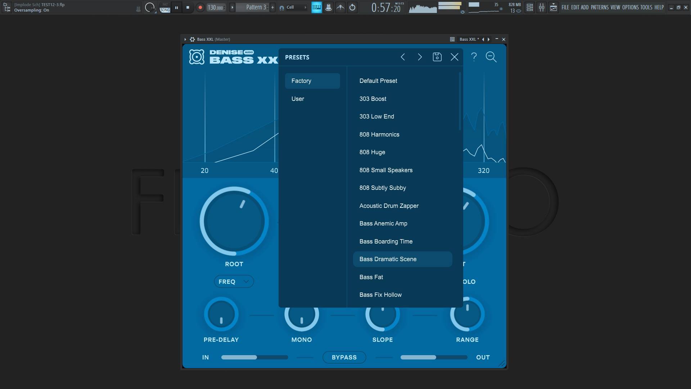The height and width of the screenshot is (389, 691).
Task: Open the FL Studio project tree icon
Action: 7,7
